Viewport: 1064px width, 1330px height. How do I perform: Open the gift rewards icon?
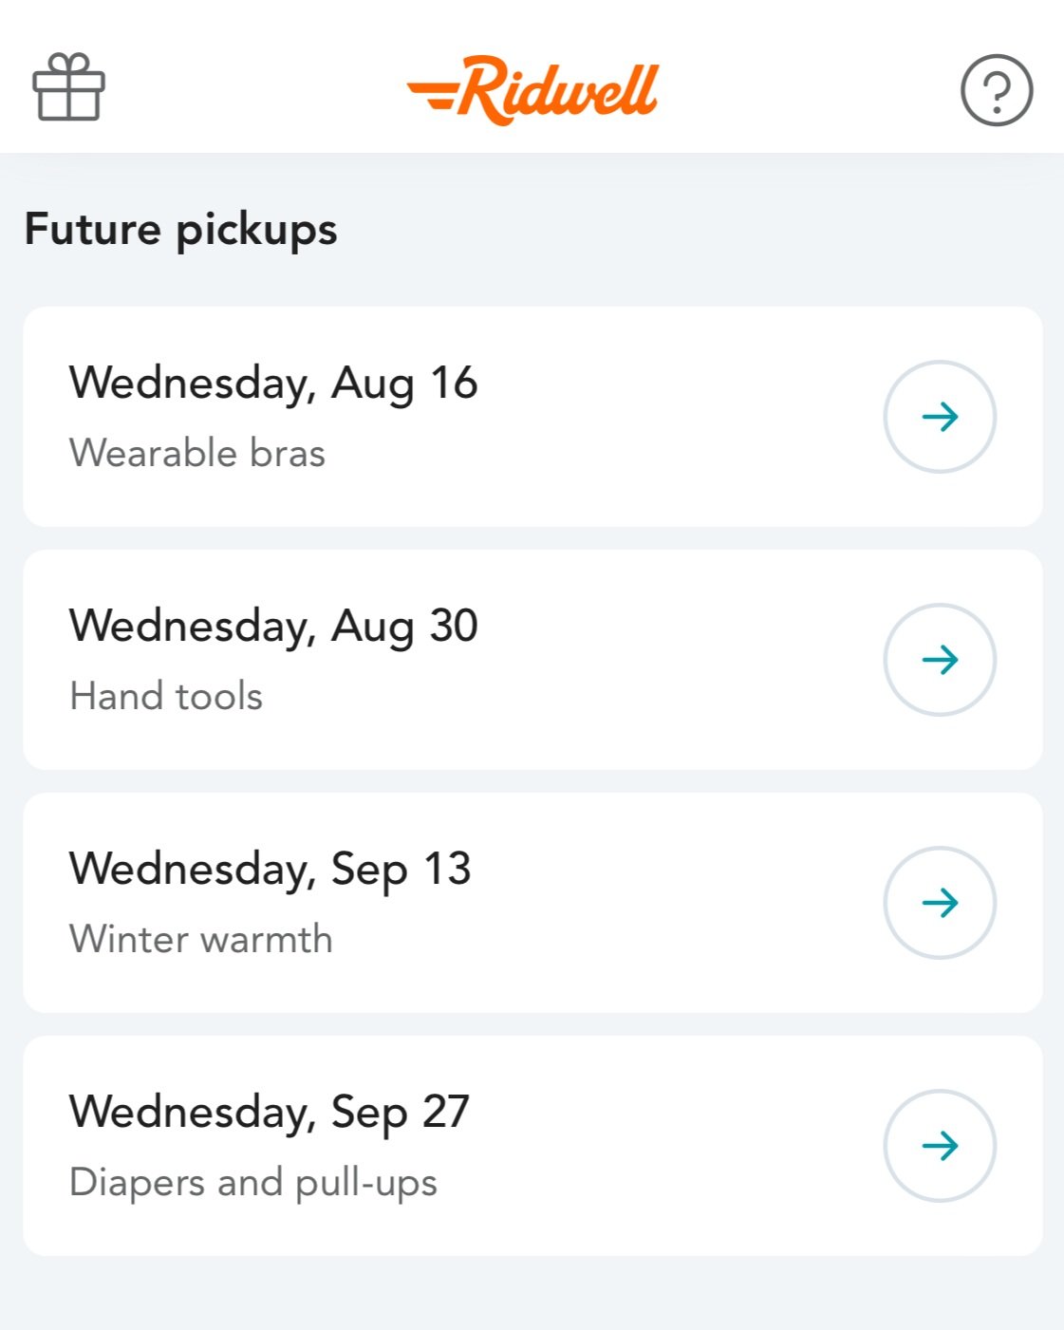coord(68,87)
